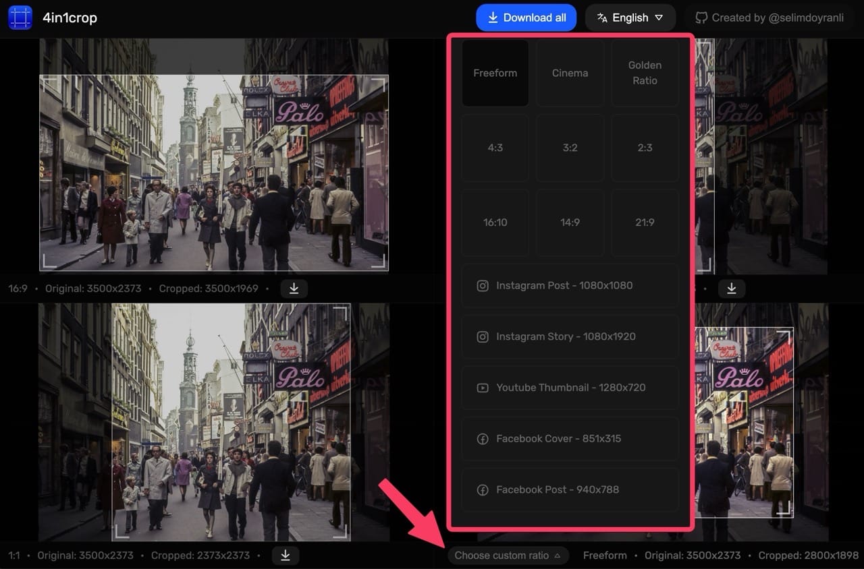Download the 16:9 cropped image
This screenshot has width=864, height=569.
[294, 289]
